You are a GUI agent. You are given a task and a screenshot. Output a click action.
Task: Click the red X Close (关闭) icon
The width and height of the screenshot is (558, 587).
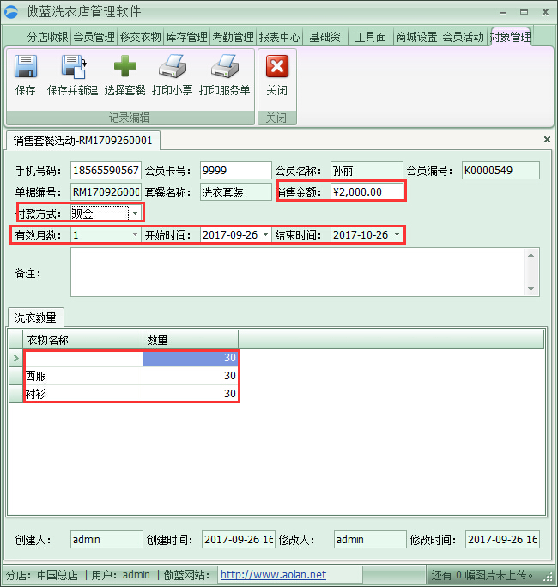(277, 66)
